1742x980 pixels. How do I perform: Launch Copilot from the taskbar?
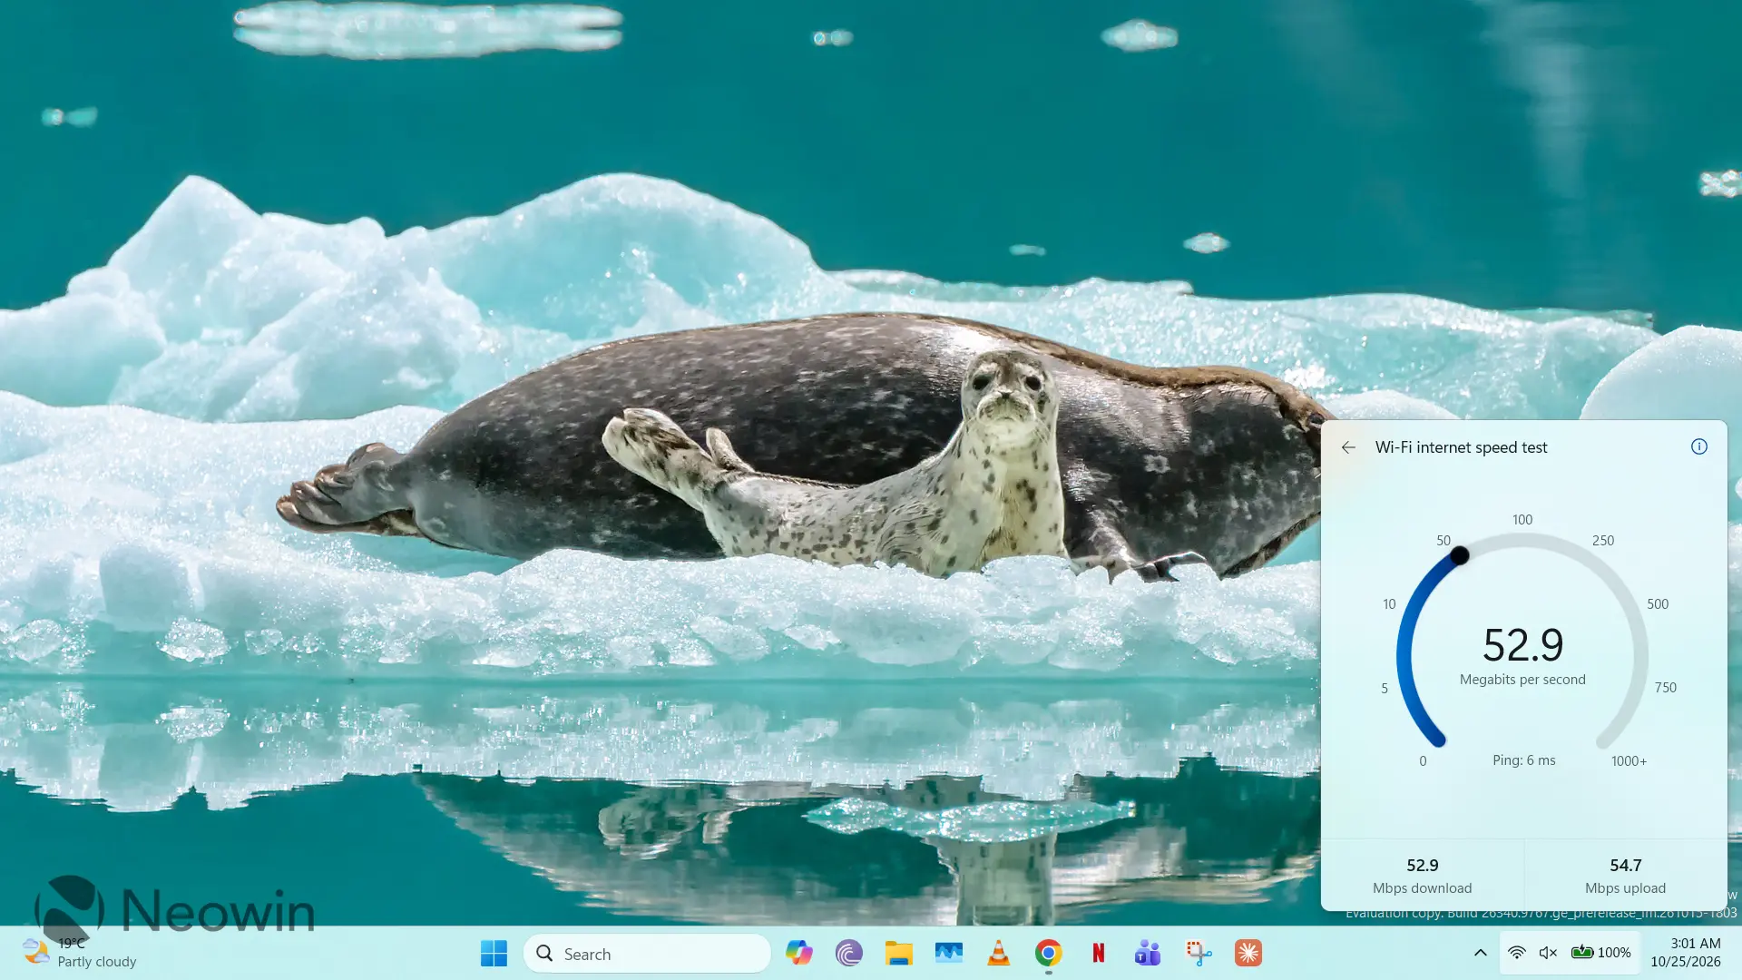click(x=798, y=953)
